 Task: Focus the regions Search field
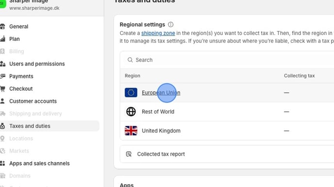point(227,60)
